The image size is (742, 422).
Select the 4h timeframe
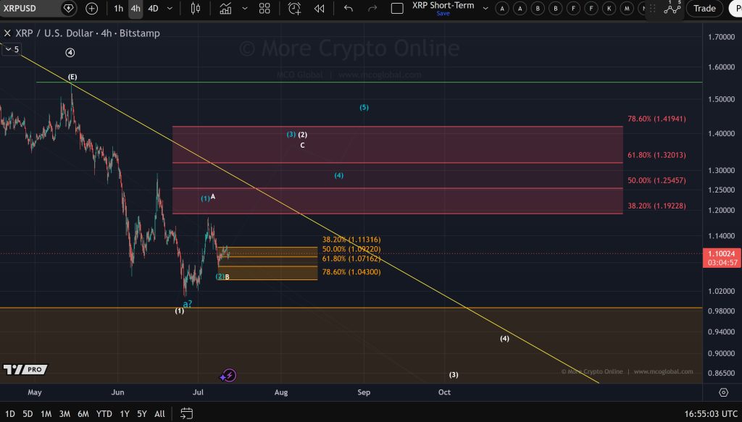(136, 9)
